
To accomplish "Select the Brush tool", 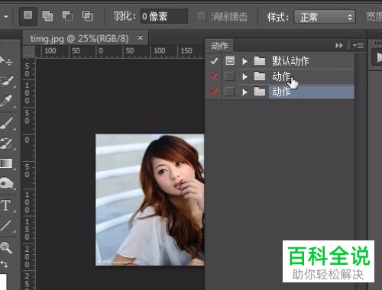I will (x=7, y=123).
